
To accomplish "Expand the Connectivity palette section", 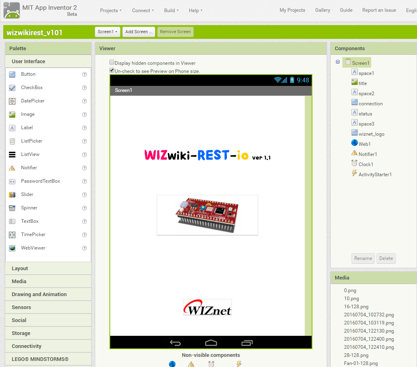I will 48,346.
